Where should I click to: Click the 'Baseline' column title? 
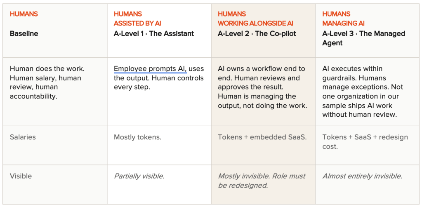[x=24, y=34]
